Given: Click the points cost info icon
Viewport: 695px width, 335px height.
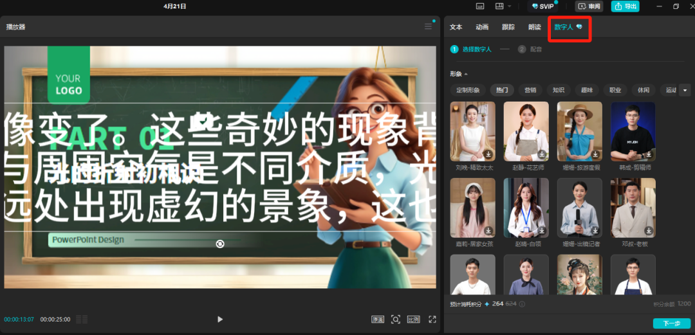Looking at the screenshot, I should tap(522, 304).
